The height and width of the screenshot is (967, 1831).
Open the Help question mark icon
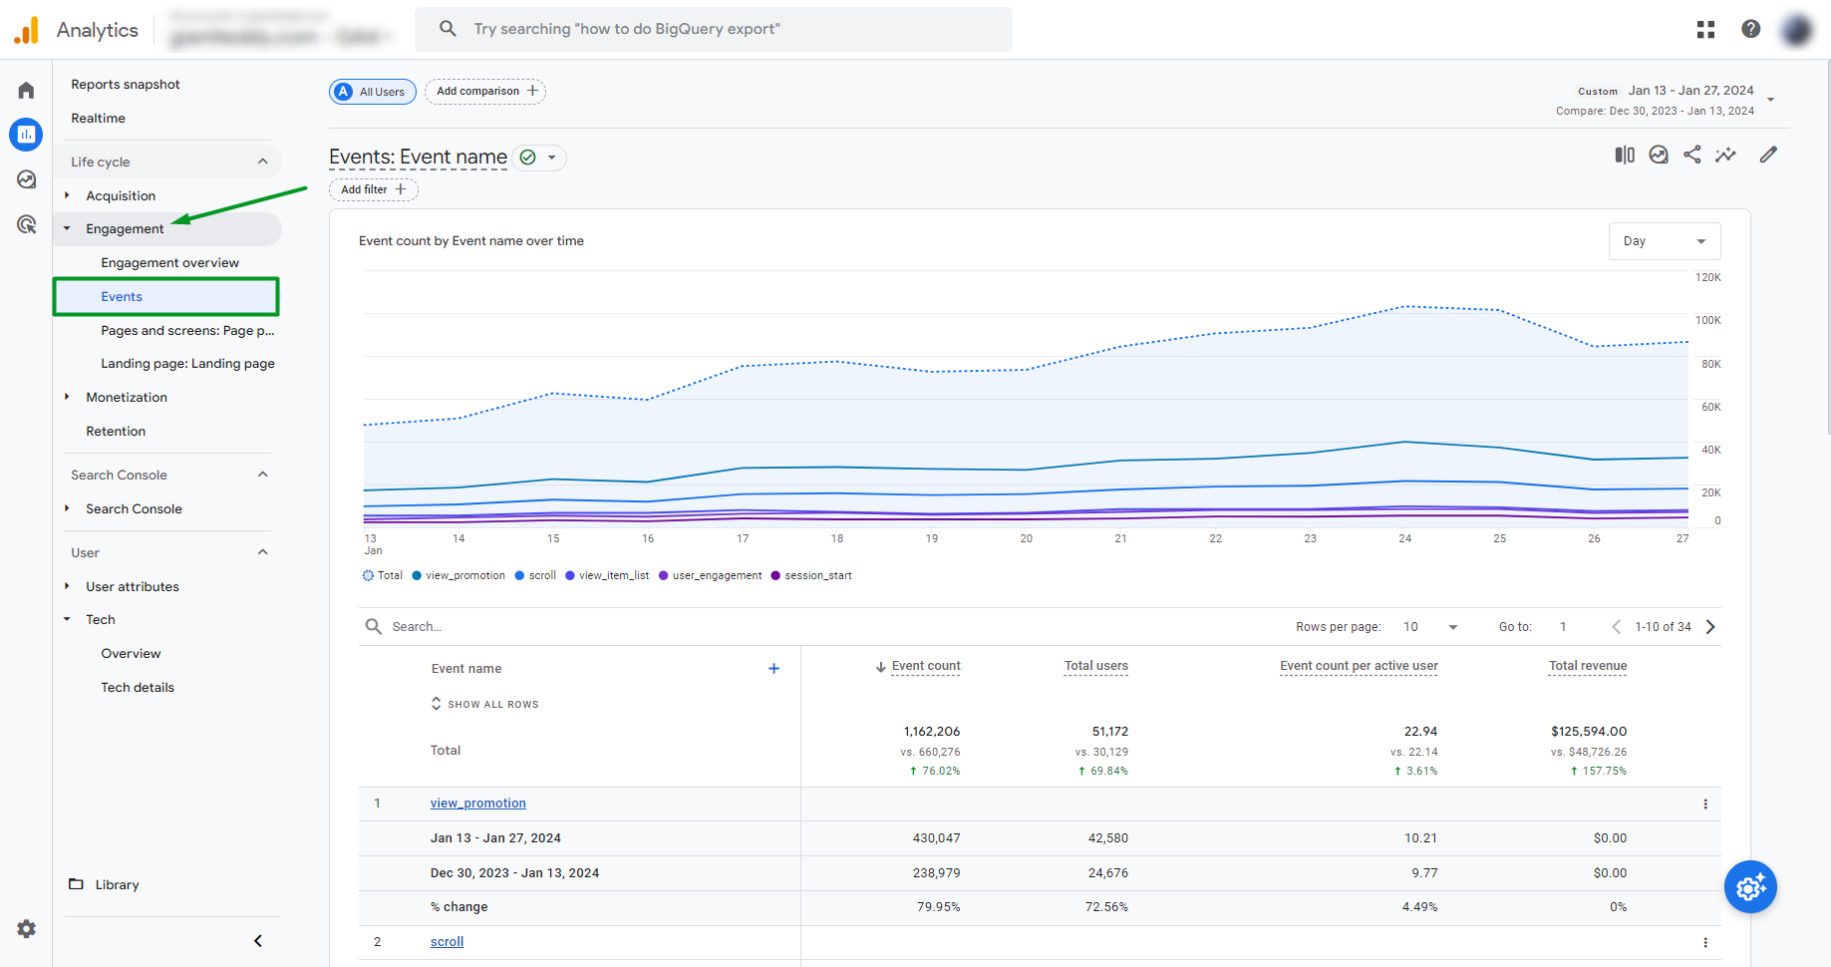(x=1750, y=29)
